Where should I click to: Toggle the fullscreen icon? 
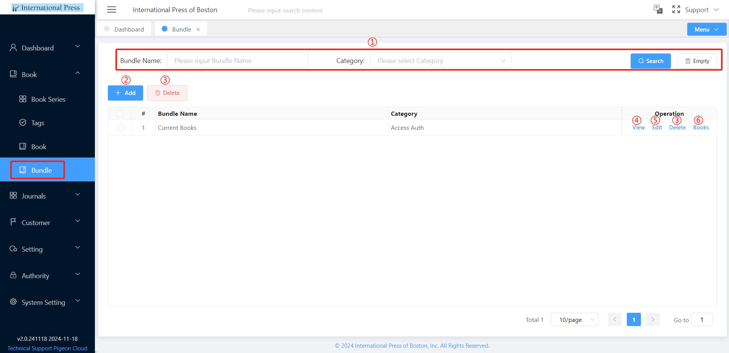click(676, 9)
